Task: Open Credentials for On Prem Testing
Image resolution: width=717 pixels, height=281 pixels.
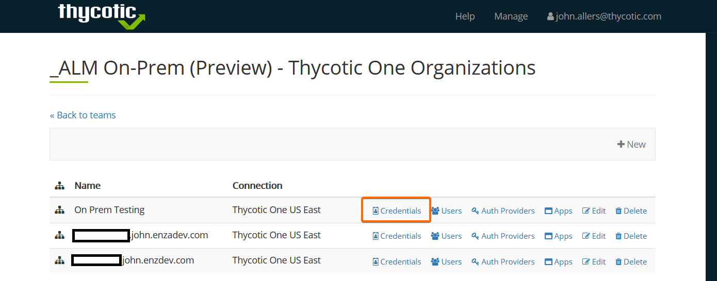Action: (x=397, y=210)
